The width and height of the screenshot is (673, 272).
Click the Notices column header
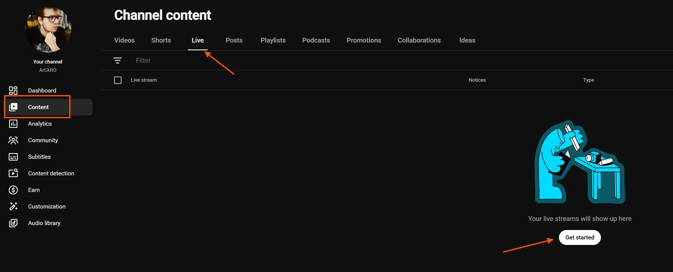(x=477, y=80)
